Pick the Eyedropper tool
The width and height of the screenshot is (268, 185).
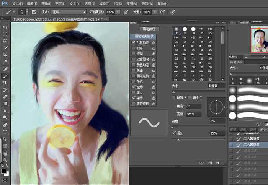(5, 62)
